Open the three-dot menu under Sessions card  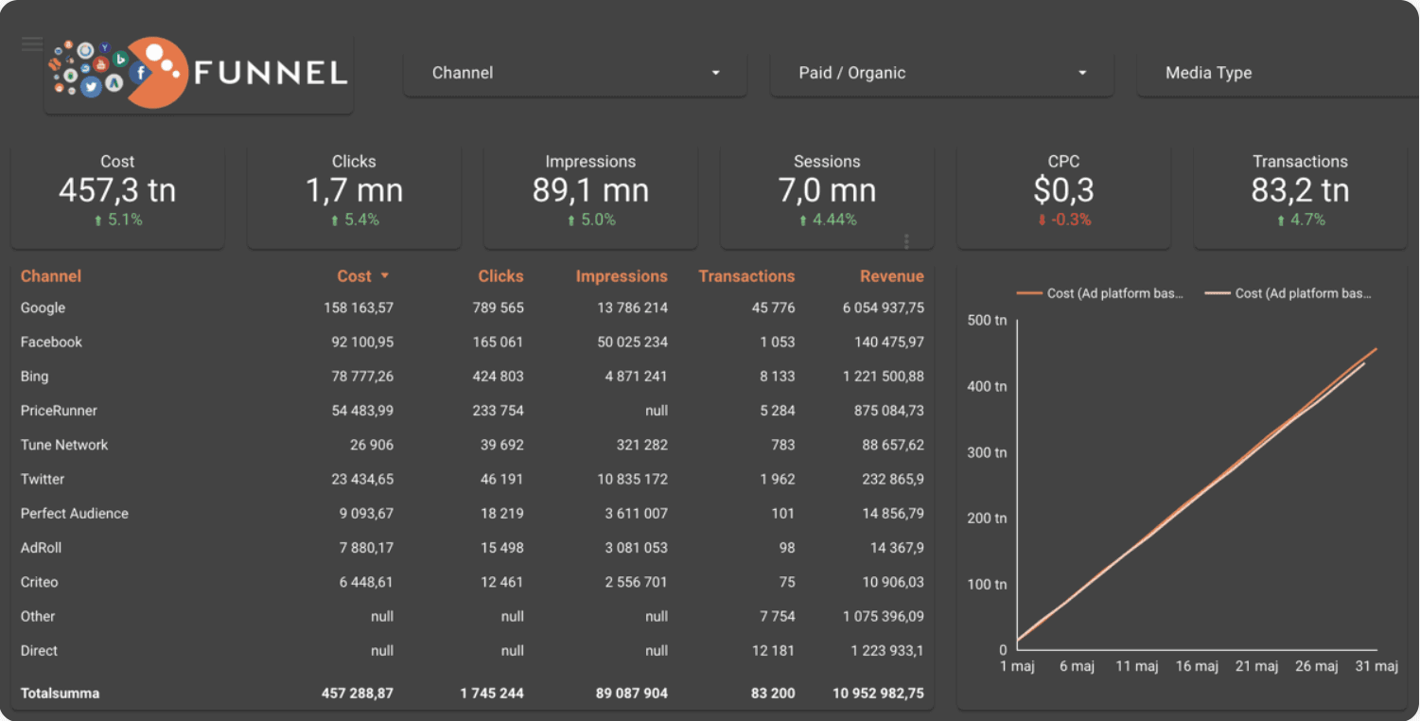tap(906, 241)
